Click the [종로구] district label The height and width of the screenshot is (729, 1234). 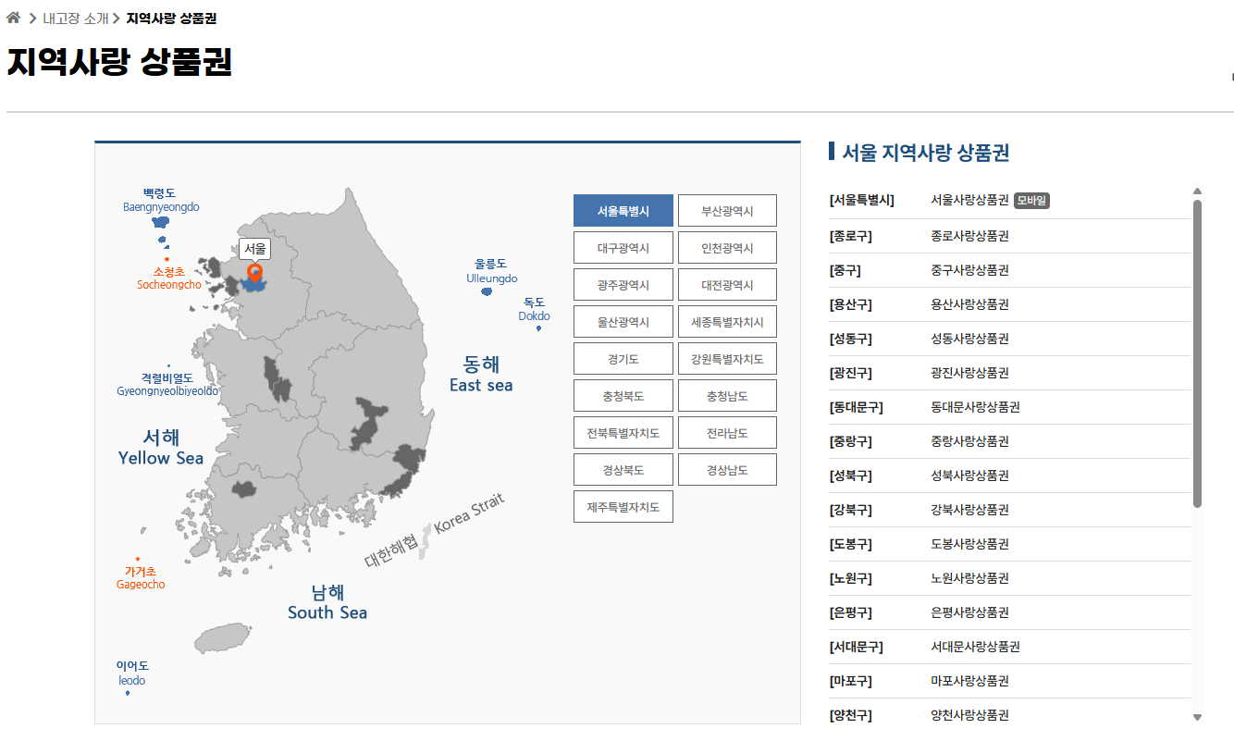(851, 236)
